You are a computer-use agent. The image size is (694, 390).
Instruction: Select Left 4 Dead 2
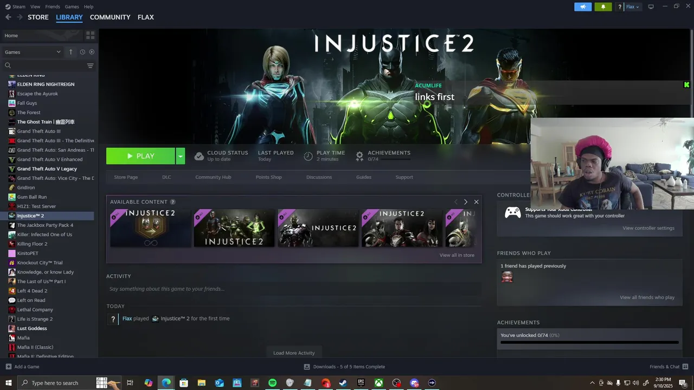pos(32,291)
